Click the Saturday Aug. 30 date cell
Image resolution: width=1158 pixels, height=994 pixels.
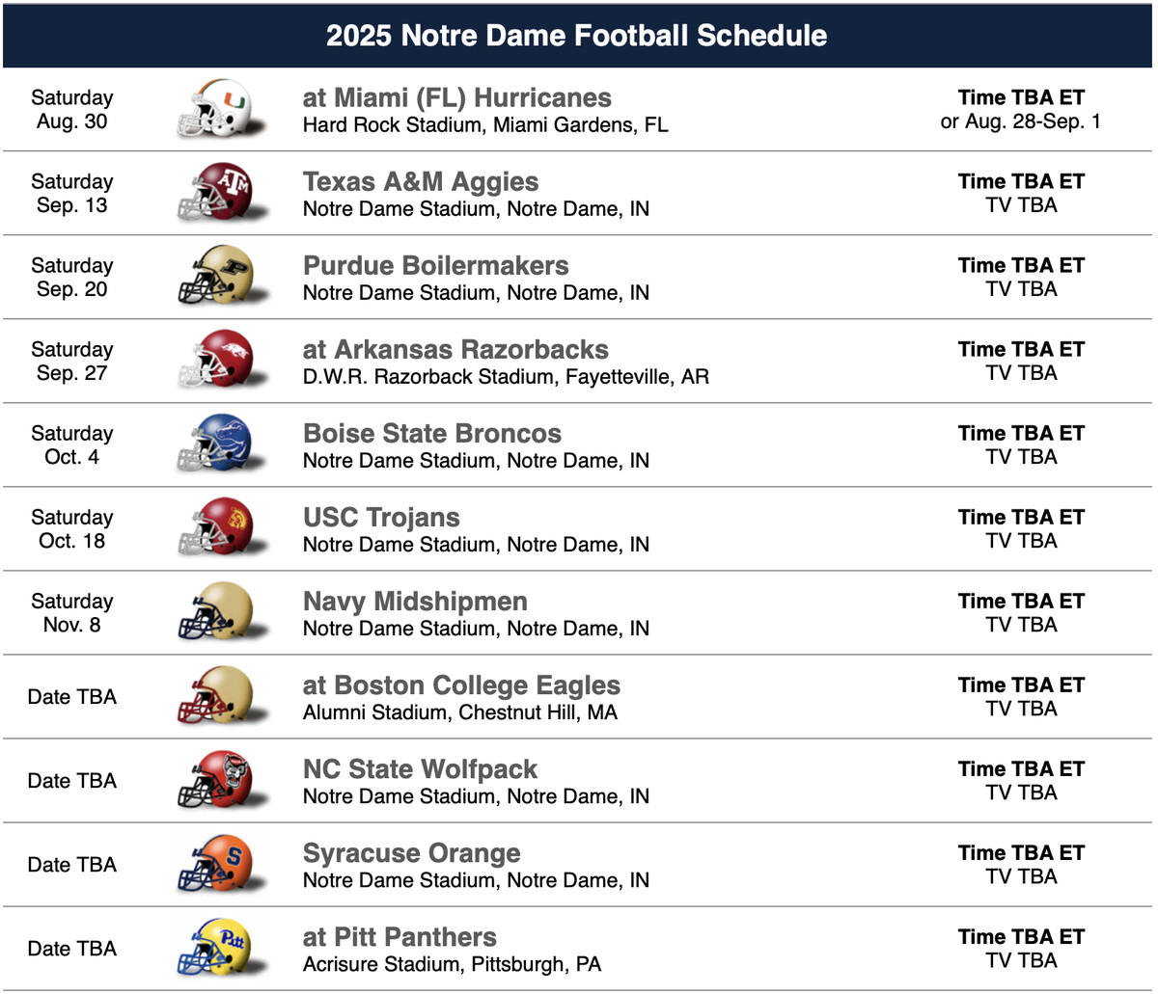72,110
